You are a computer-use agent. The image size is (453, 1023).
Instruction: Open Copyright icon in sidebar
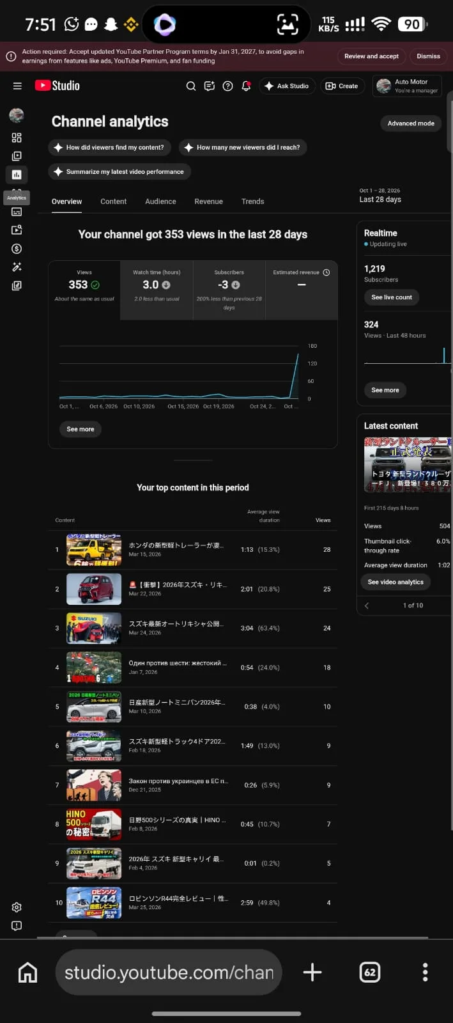click(x=17, y=230)
